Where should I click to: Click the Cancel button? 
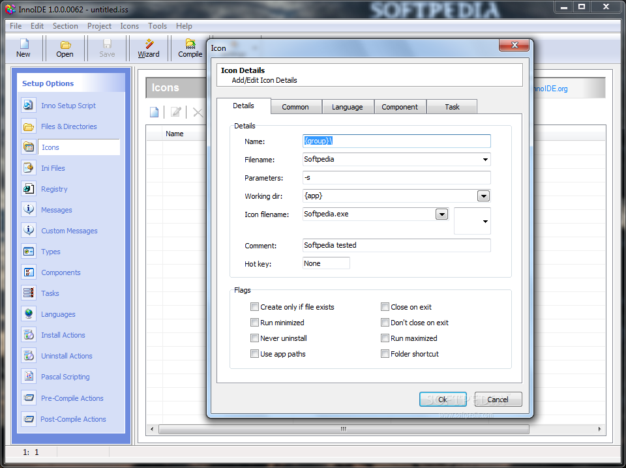(x=498, y=400)
